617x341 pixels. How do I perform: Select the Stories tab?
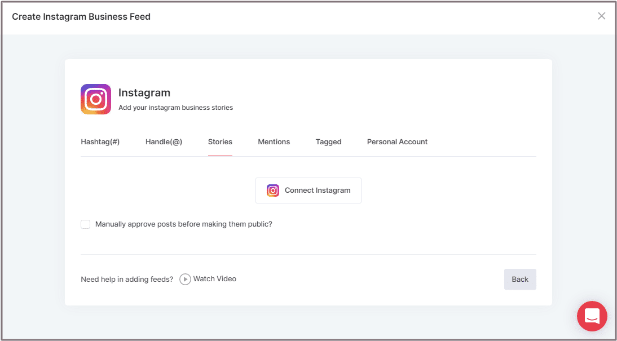click(x=220, y=142)
